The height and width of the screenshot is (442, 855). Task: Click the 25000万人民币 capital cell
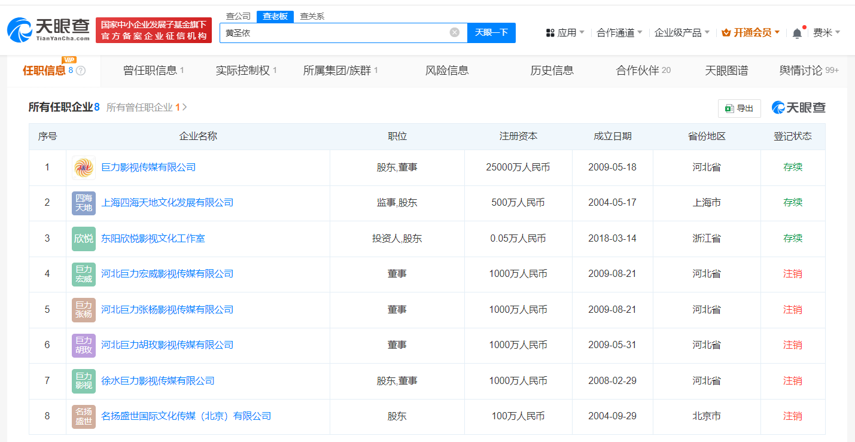point(518,167)
